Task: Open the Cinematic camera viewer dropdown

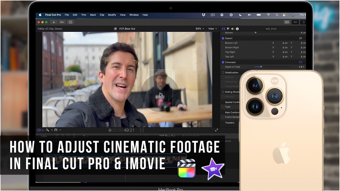Action: click(x=40, y=130)
